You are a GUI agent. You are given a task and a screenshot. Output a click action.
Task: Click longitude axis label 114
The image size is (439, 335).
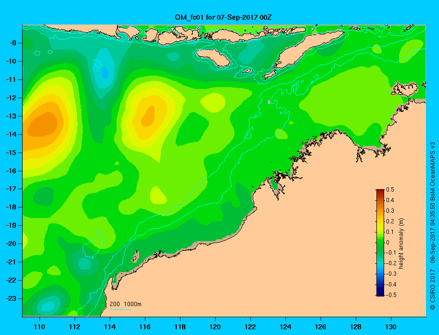(x=110, y=327)
